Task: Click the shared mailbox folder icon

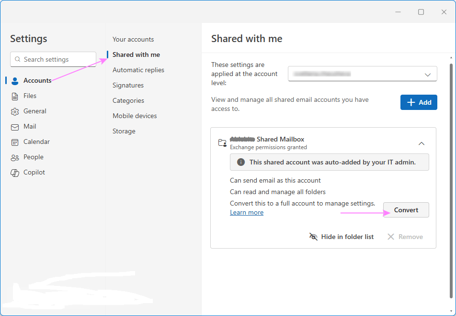Action: coord(222,143)
